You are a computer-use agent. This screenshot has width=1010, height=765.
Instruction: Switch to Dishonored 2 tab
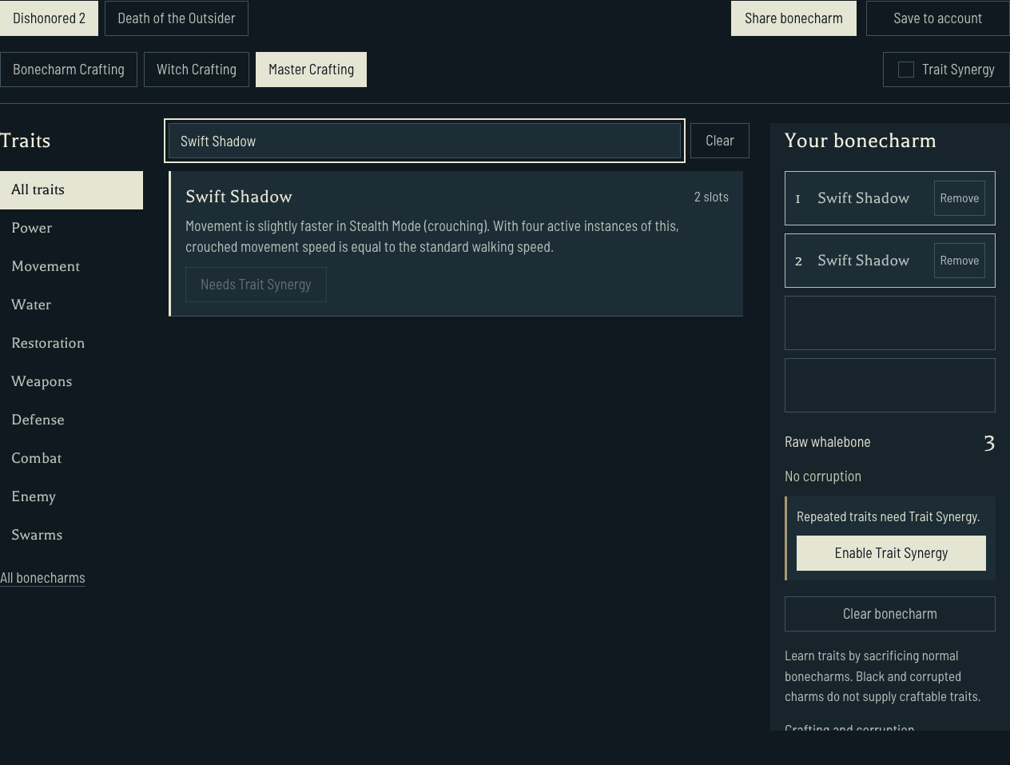tap(49, 18)
